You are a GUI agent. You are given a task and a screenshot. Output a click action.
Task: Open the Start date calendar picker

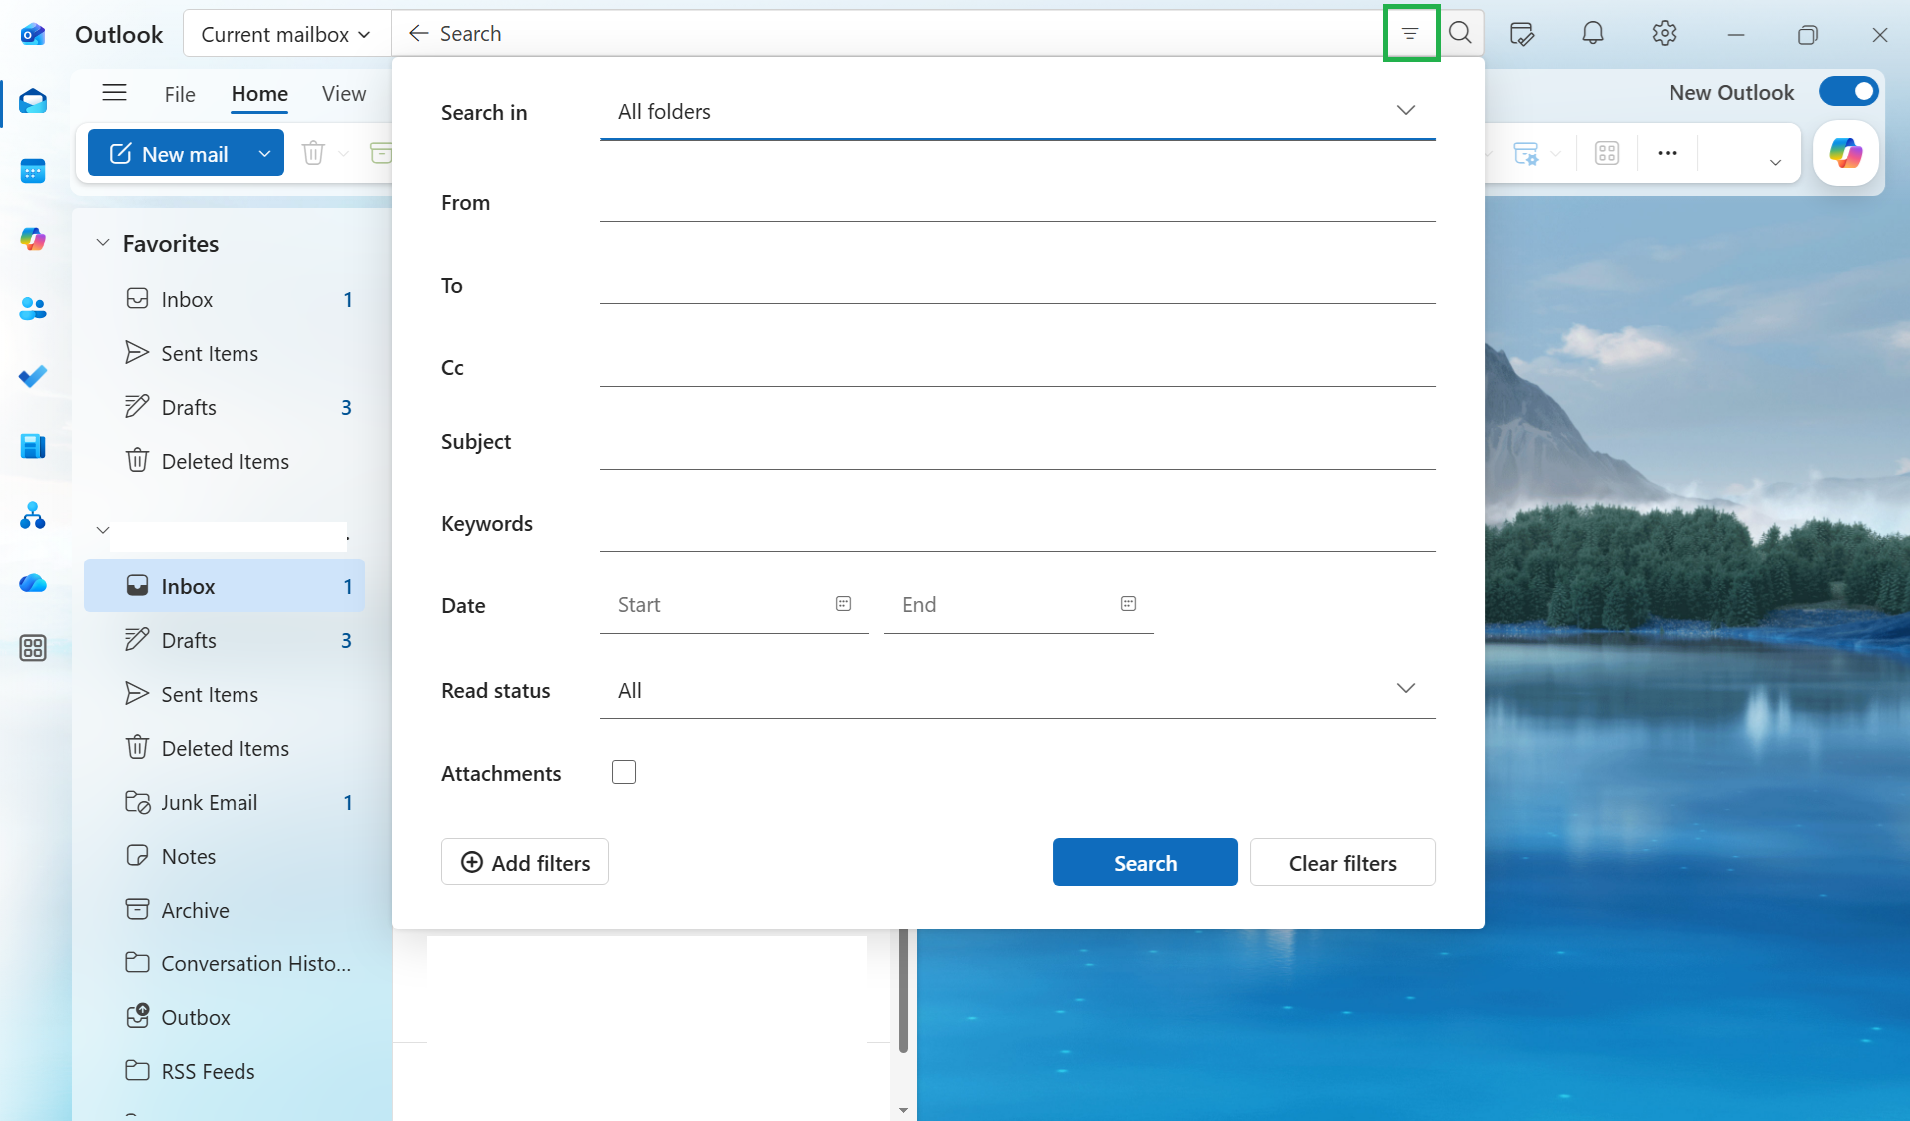tap(844, 604)
